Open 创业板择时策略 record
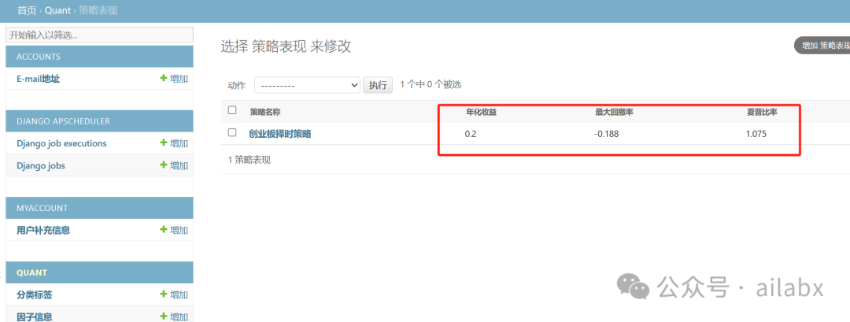 coord(279,134)
